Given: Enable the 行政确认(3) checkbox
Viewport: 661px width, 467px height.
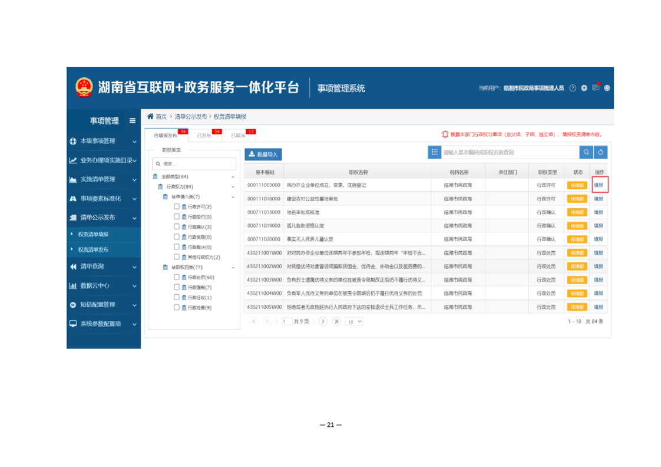Looking at the screenshot, I should click(177, 226).
